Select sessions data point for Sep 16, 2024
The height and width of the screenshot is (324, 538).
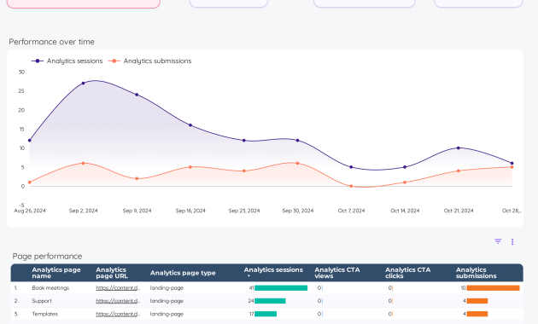[190, 125]
